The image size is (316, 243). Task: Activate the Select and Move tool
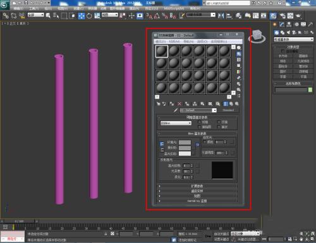click(x=82, y=16)
